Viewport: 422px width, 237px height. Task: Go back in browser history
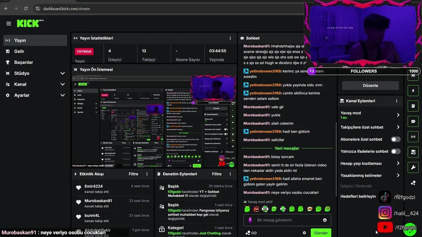6,9
